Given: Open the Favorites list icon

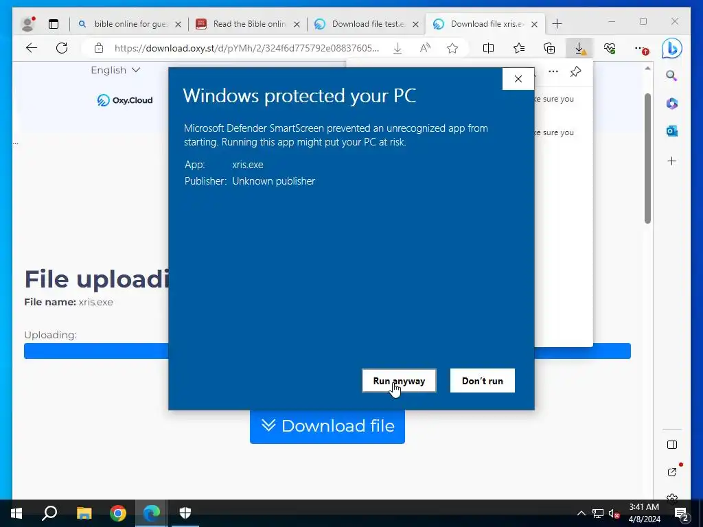Looking at the screenshot, I should [x=519, y=48].
